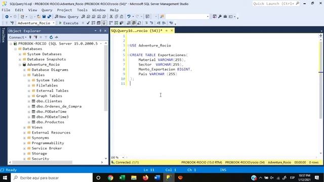Screen dimensions: 324x182
Task: Click the Database Engine Query icon after New Query
Action: click(x=83, y=17)
